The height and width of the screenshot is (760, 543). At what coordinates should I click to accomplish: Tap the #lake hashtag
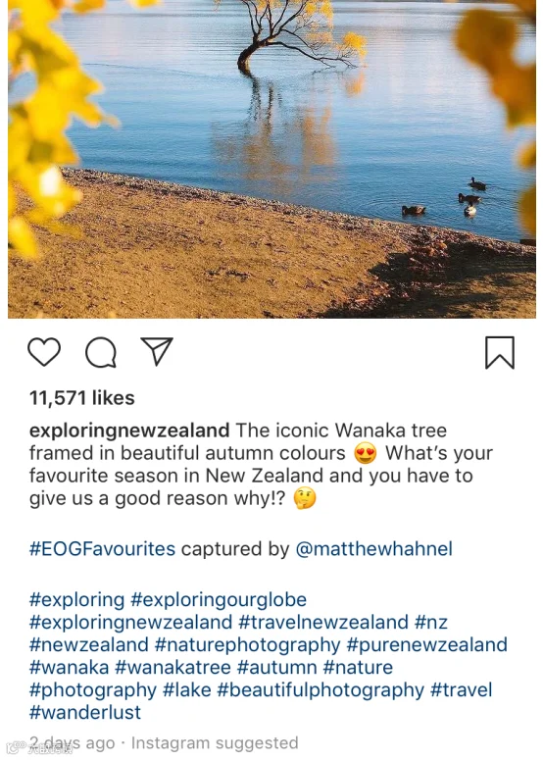pyautogui.click(x=187, y=689)
